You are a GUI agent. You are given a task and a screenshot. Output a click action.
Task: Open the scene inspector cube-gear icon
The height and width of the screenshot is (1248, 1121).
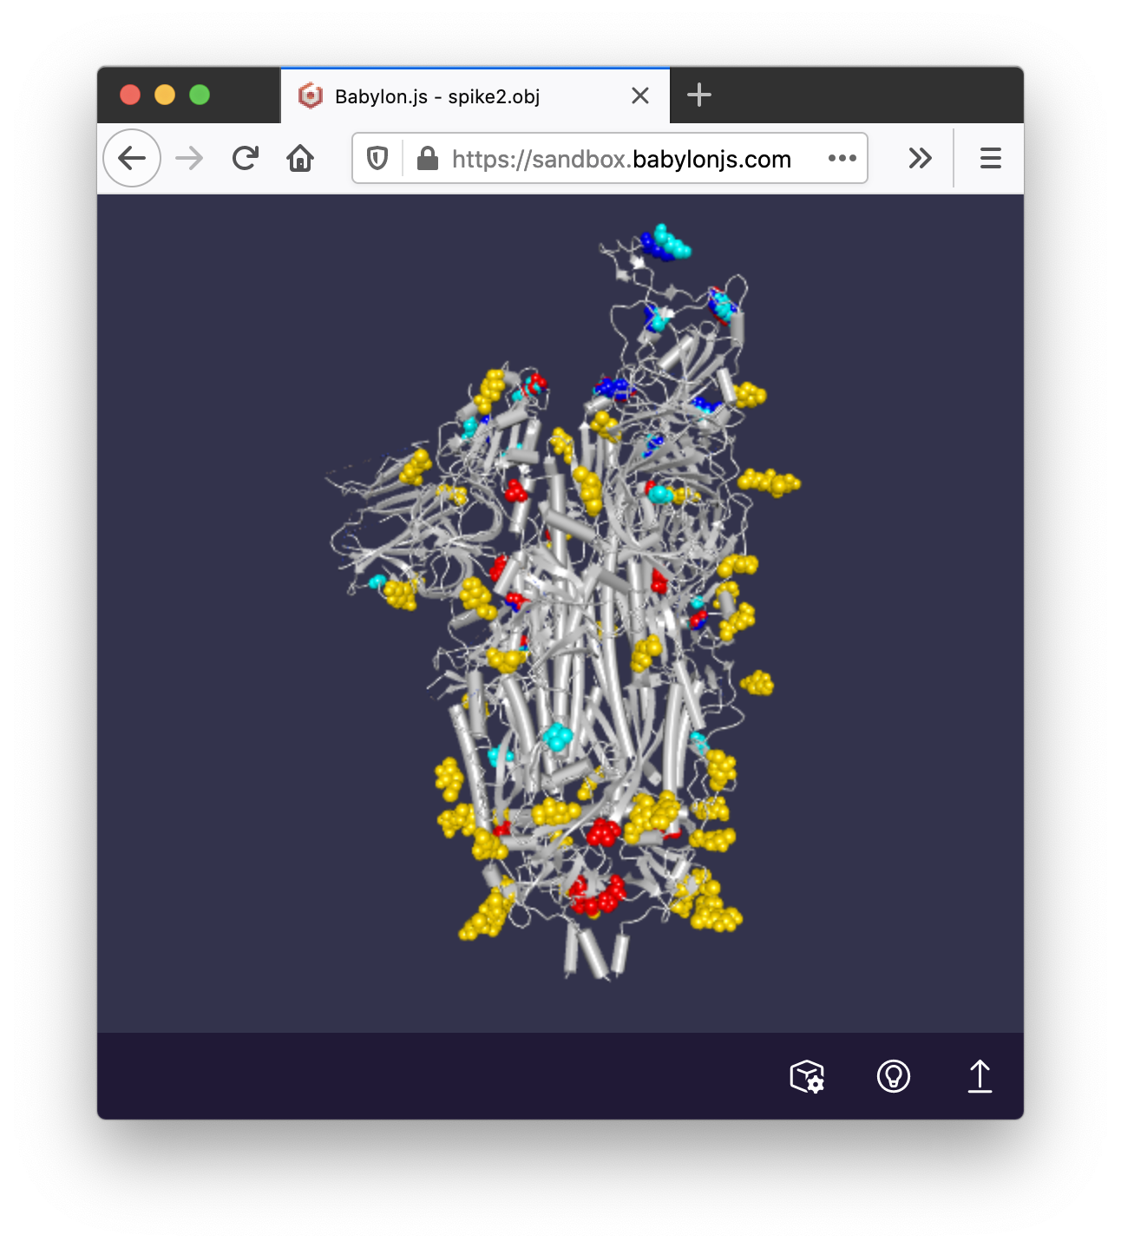(807, 1076)
